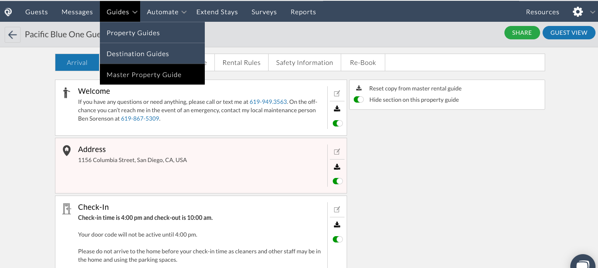Open the Reports menu item
598x268 pixels.
(x=303, y=12)
